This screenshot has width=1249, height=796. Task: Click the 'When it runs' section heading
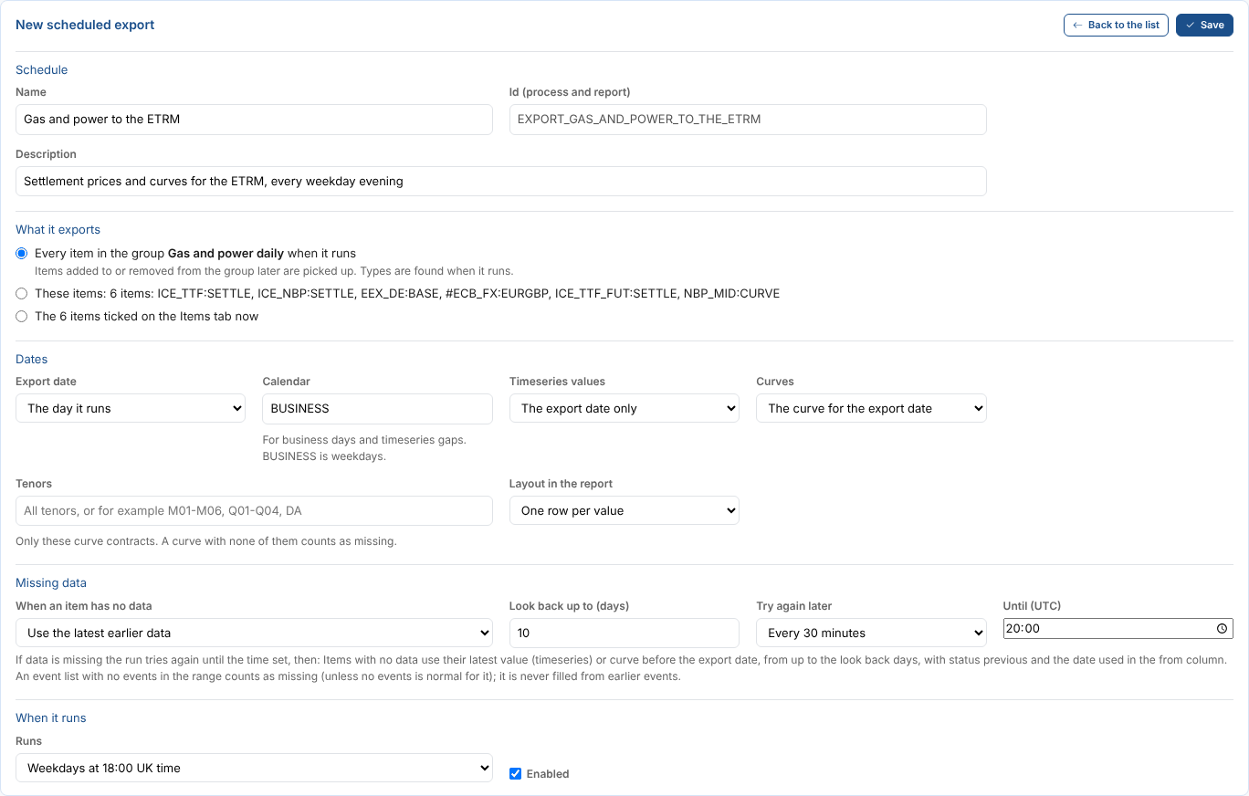(x=51, y=717)
